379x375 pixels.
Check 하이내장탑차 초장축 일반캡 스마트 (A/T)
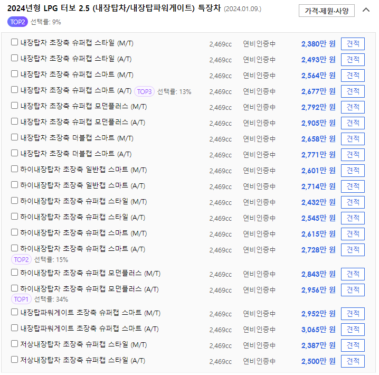click(x=14, y=185)
